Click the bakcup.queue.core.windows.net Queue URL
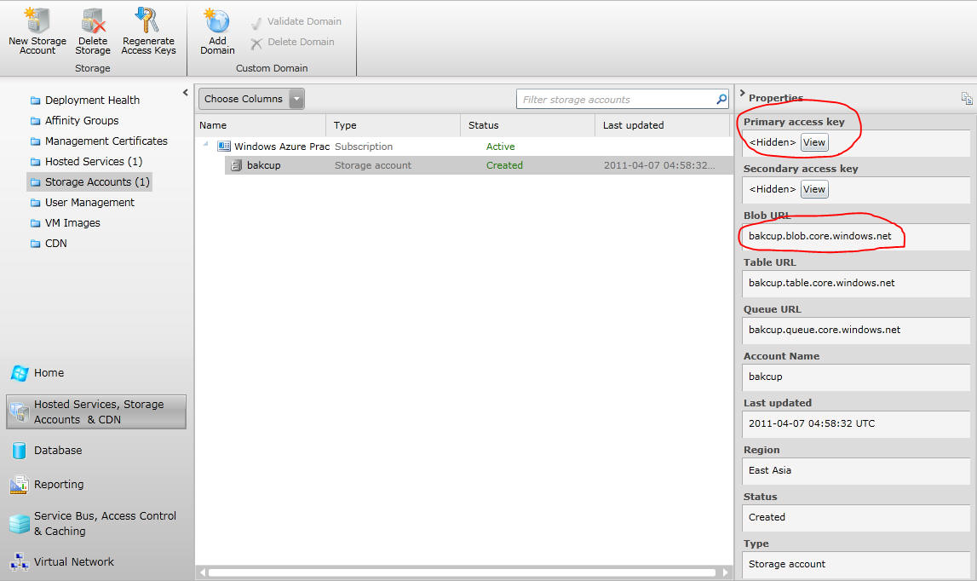Image resolution: width=977 pixels, height=581 pixels. 825,330
